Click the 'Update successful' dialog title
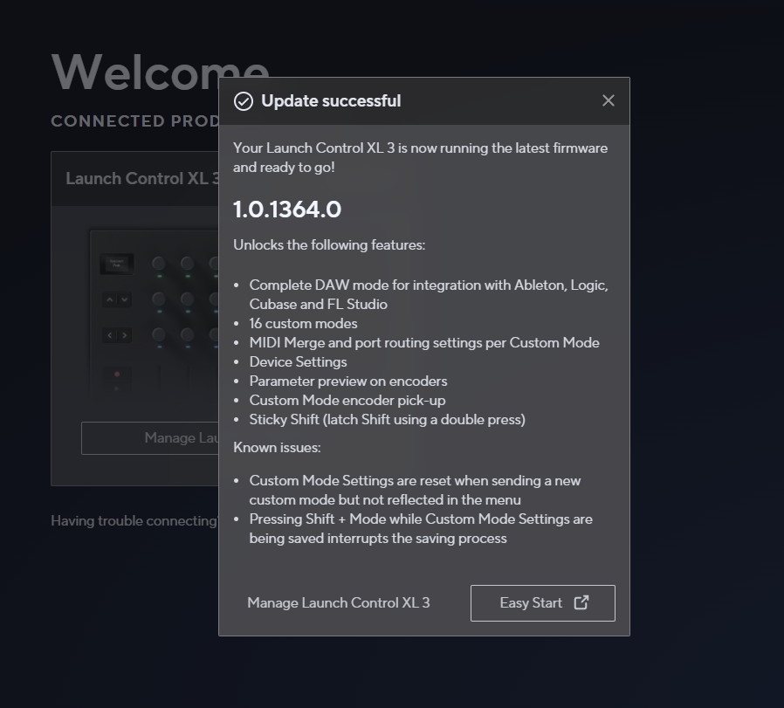 click(x=331, y=101)
